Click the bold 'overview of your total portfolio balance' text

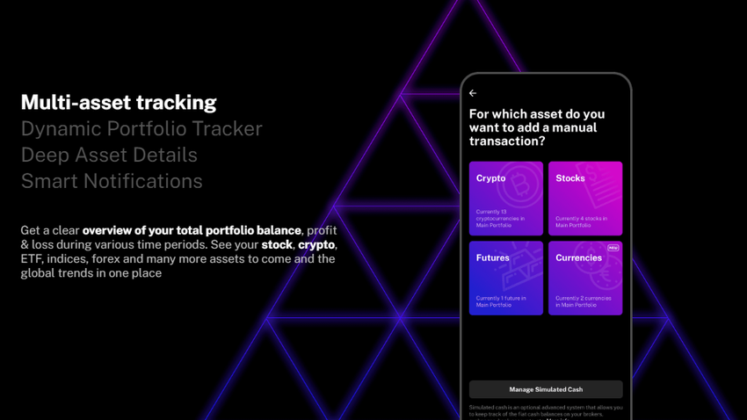pyautogui.click(x=192, y=230)
